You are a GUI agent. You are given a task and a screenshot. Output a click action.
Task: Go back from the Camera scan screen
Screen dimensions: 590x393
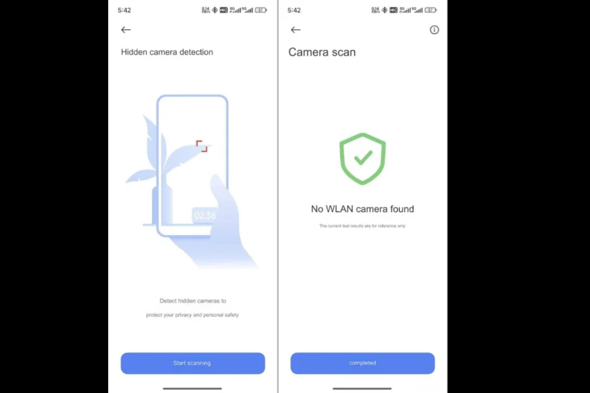(295, 30)
